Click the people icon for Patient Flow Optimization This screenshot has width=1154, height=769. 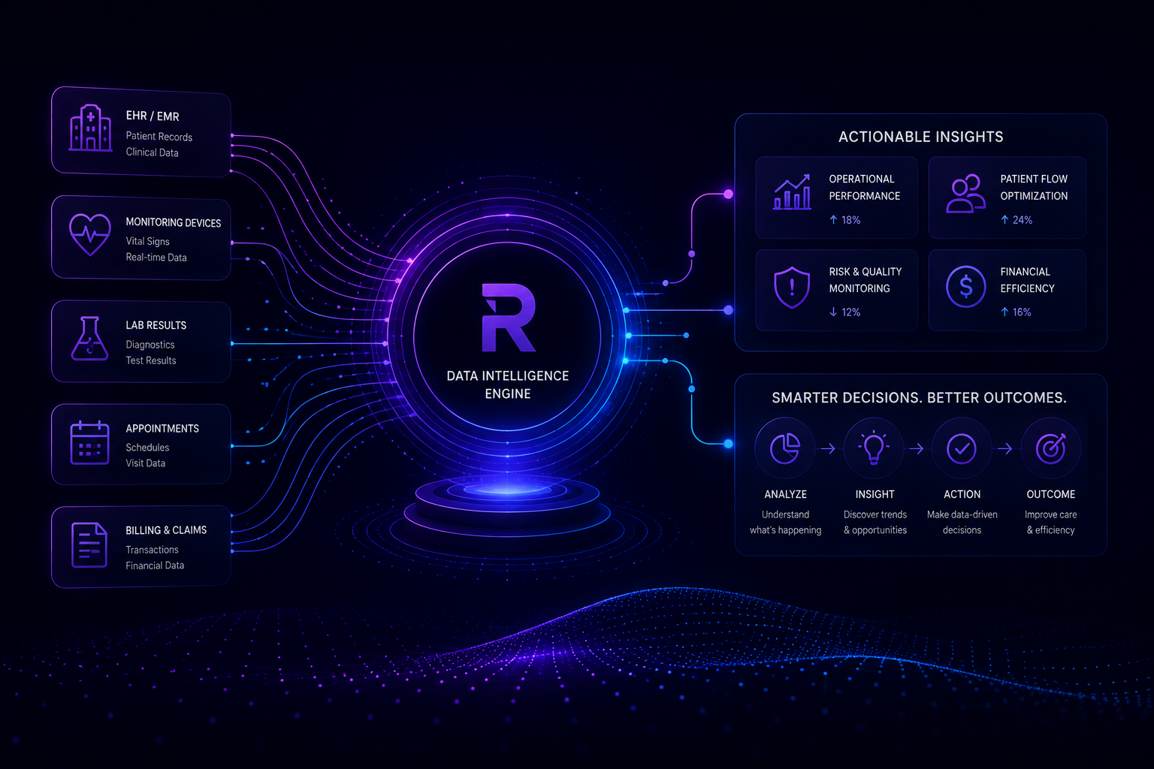coord(965,194)
